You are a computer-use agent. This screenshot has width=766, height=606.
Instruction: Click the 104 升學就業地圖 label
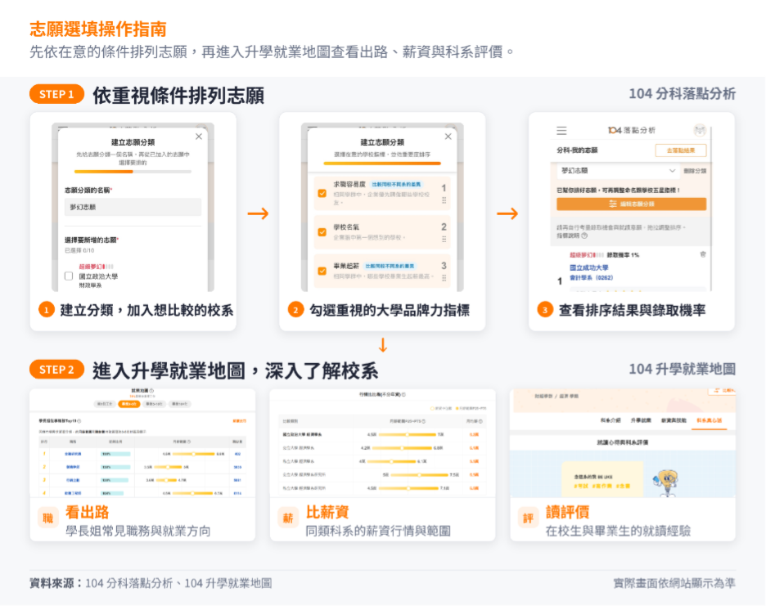tap(682, 369)
